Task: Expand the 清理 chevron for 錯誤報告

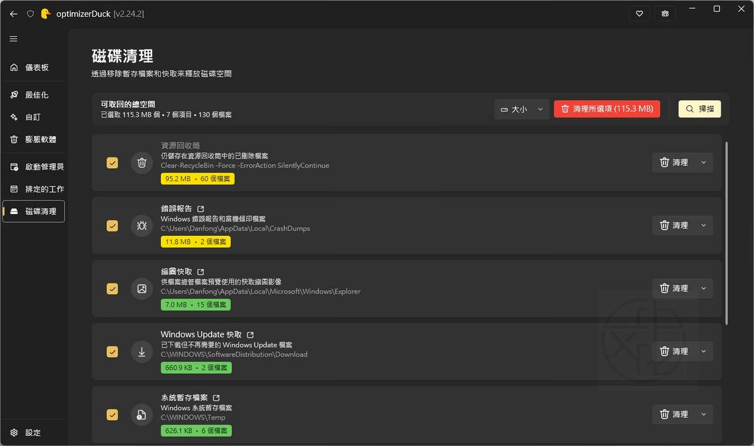Action: [x=704, y=225]
